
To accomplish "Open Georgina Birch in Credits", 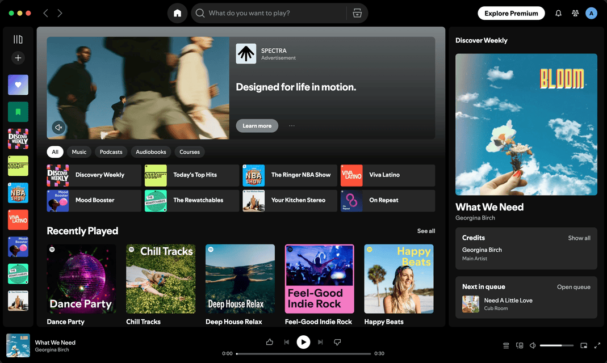I will point(482,250).
